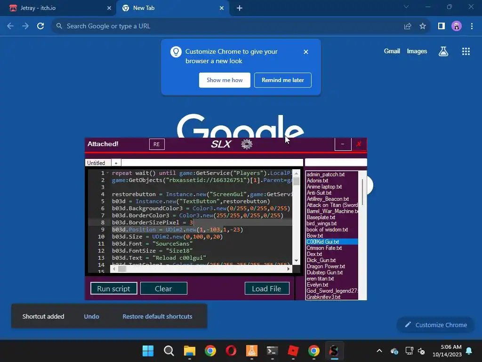Screen dimensions: 482x362
Task: Select Dragon Power.txt script
Action: (x=326, y=267)
